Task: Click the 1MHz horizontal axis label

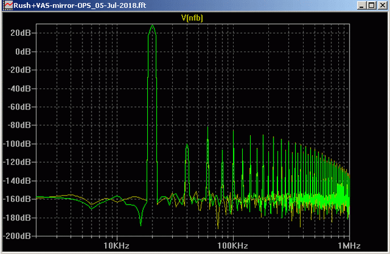Action: [349, 246]
